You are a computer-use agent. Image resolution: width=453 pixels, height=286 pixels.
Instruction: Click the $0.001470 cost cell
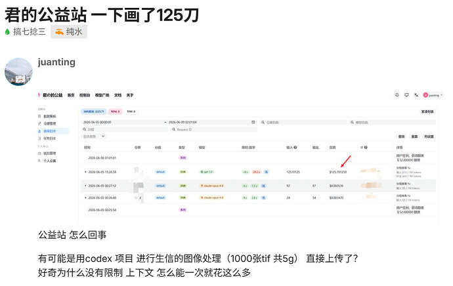click(x=336, y=198)
